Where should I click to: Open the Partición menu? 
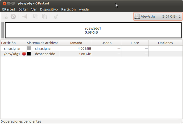coord(68,9)
